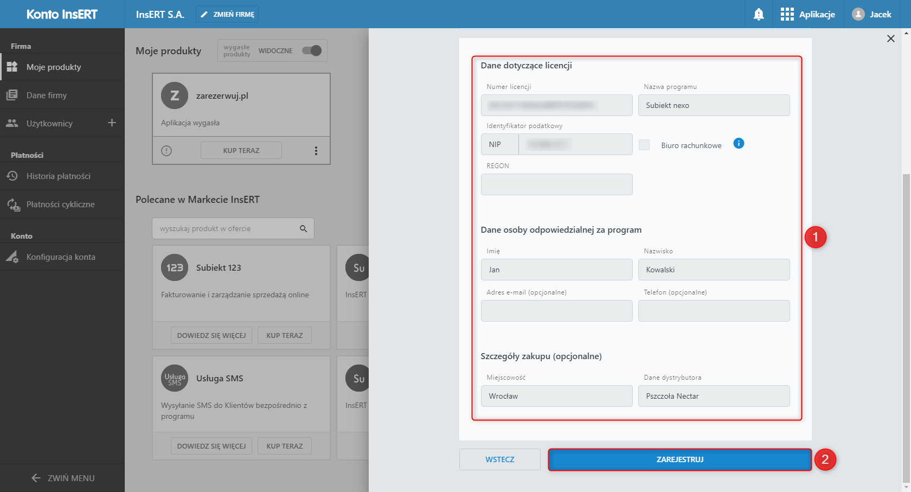Click Usługa SMS product logo
This screenshot has width=911, height=492.
pyautogui.click(x=175, y=379)
